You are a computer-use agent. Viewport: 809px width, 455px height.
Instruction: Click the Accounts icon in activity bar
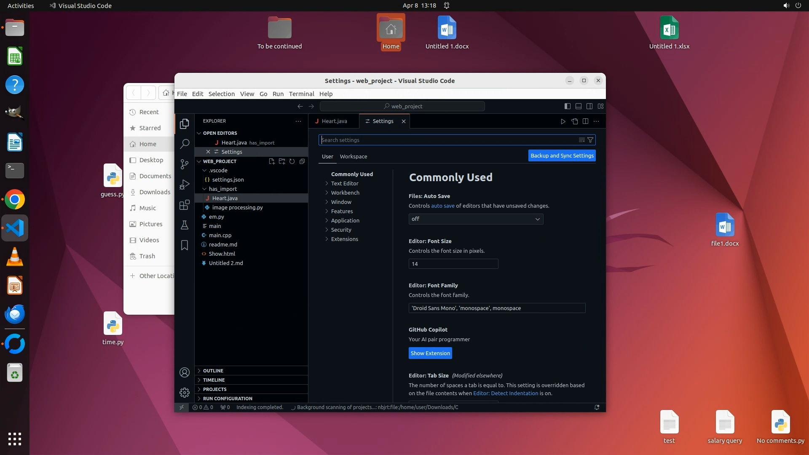pyautogui.click(x=184, y=372)
